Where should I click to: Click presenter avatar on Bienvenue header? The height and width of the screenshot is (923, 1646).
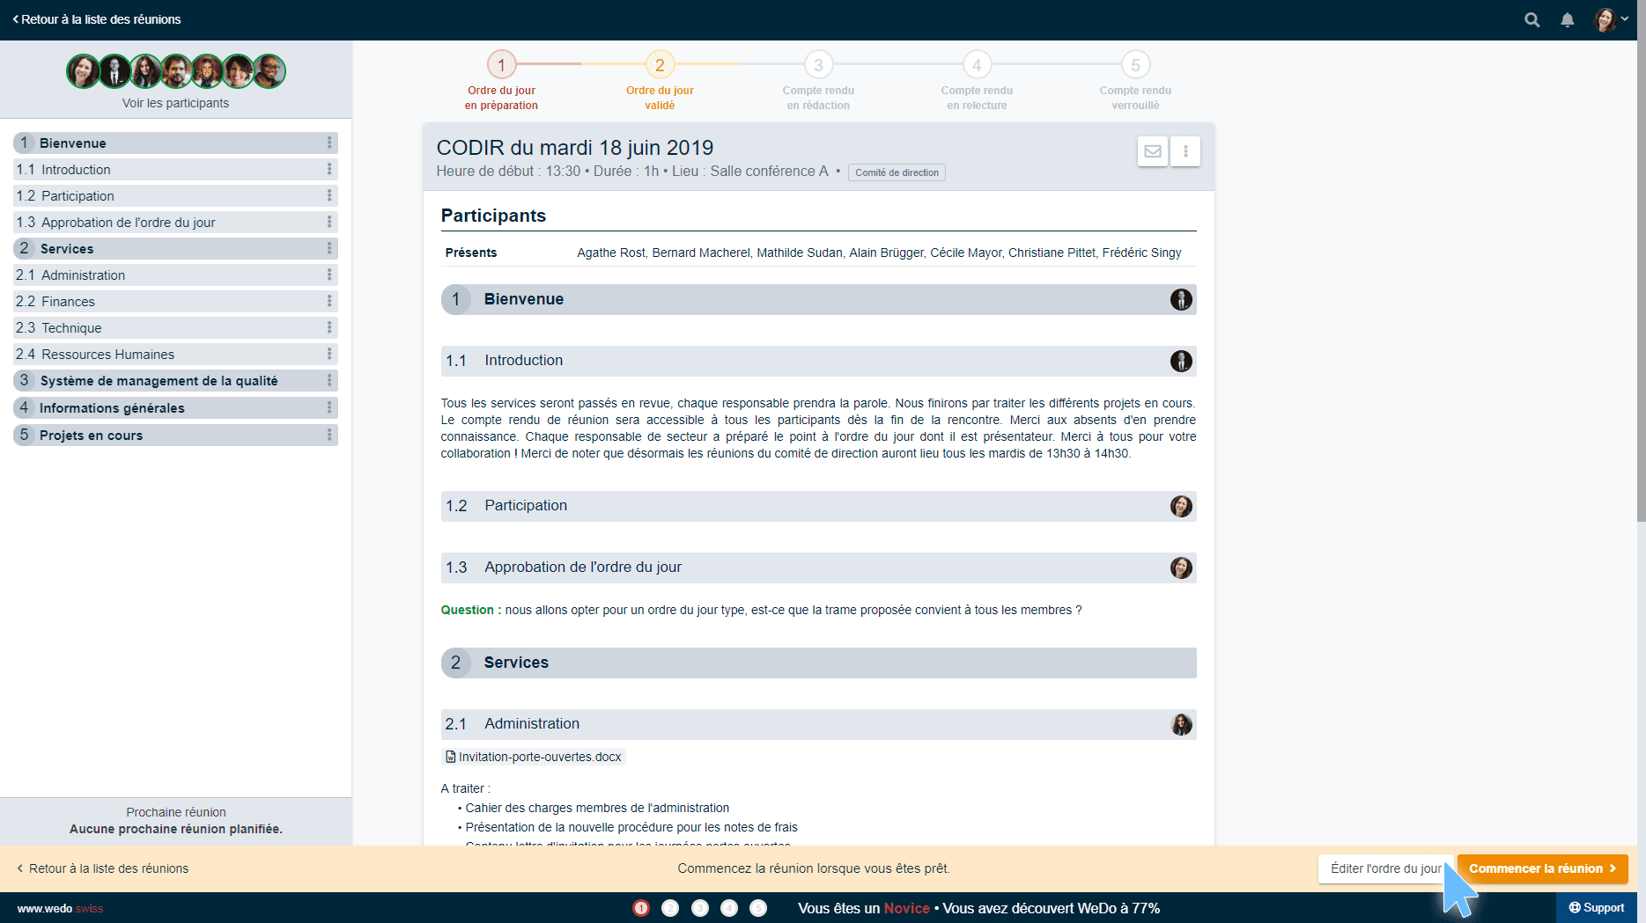point(1181,299)
